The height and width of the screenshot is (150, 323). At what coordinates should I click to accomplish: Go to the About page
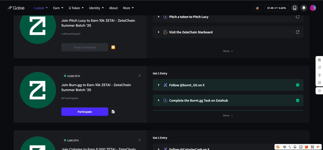coord(113,8)
